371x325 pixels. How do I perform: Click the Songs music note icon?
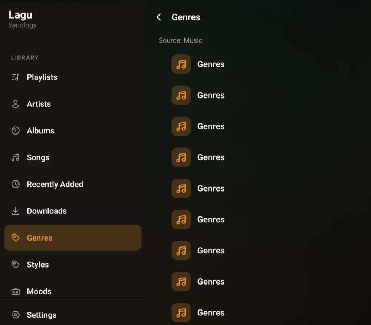click(15, 157)
